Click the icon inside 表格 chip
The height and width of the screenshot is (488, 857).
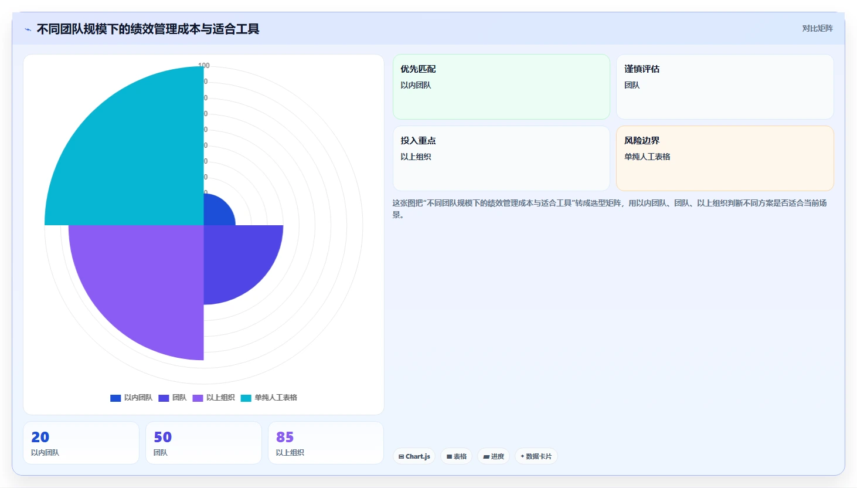(x=450, y=456)
